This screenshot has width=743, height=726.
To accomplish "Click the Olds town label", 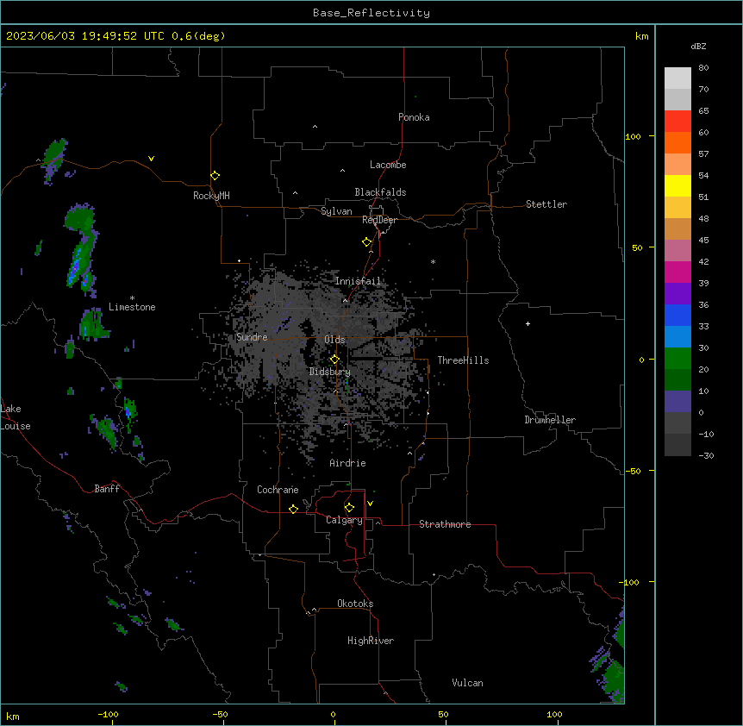I will [334, 340].
